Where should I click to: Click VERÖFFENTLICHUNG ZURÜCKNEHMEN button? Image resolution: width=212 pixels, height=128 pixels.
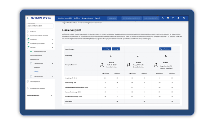tap(131, 18)
